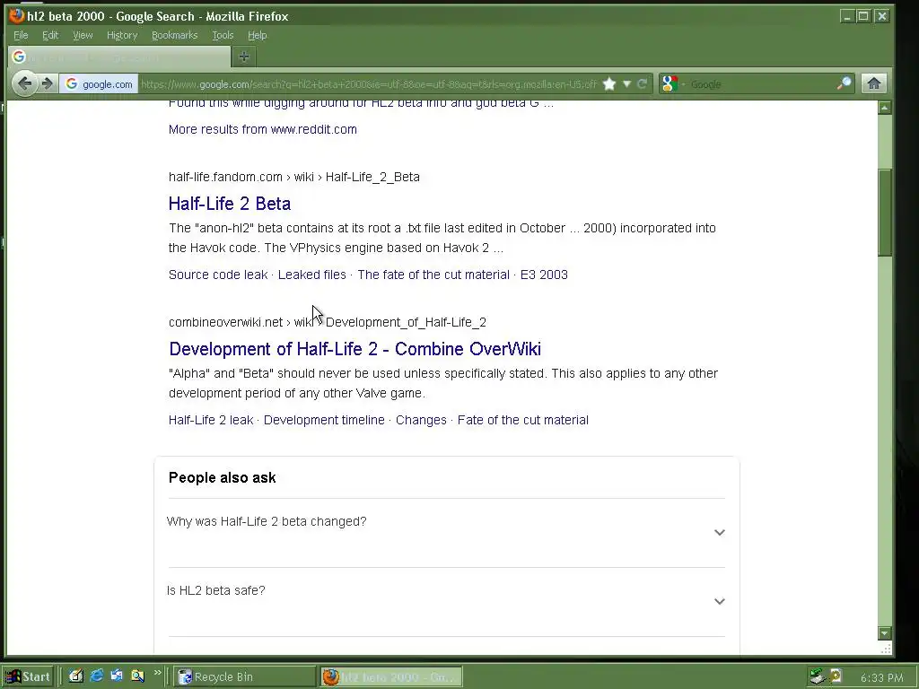Open the Windows Start menu

click(28, 676)
